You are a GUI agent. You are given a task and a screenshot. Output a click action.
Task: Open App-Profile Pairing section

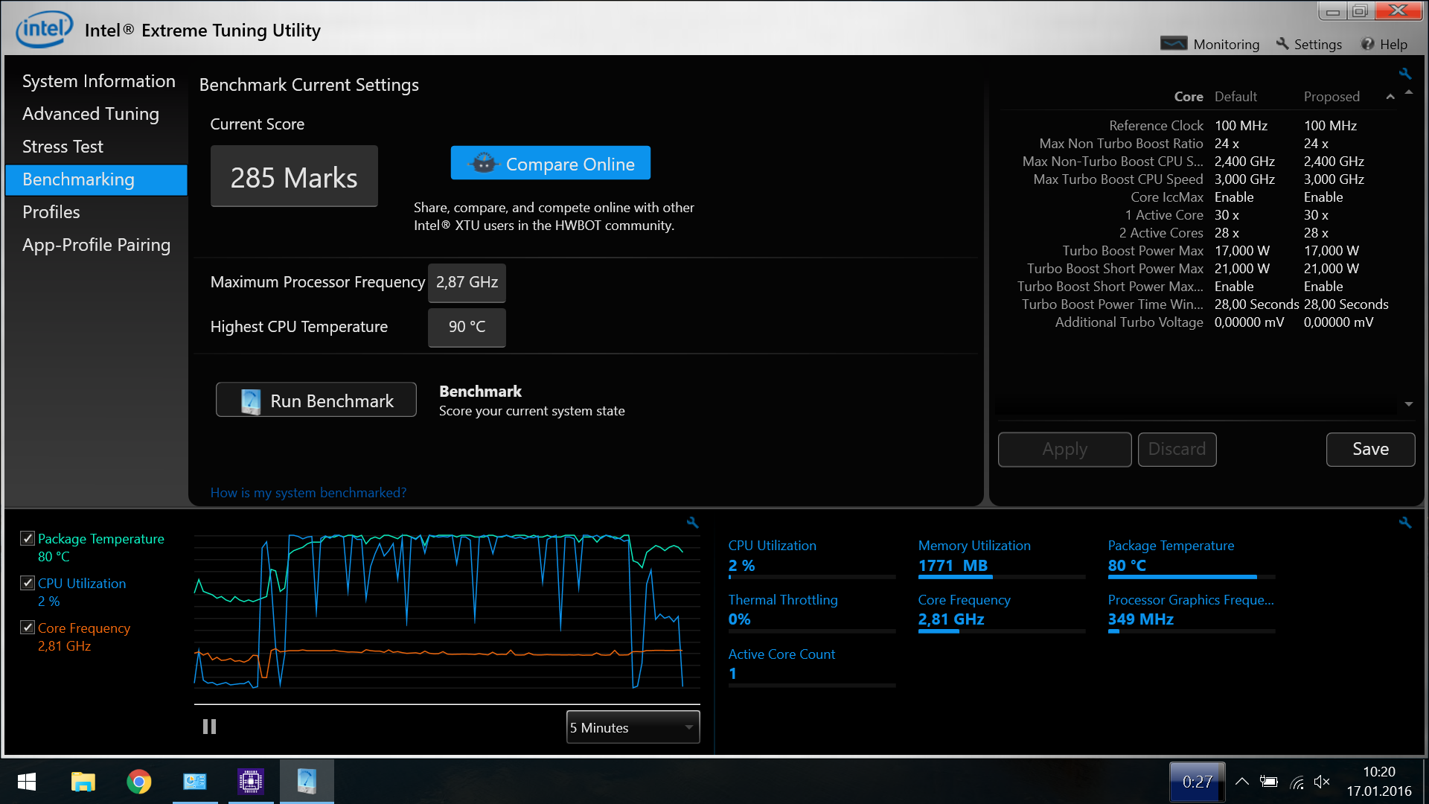96,245
